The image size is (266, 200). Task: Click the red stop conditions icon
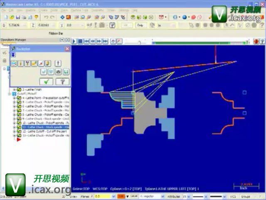(256, 41)
